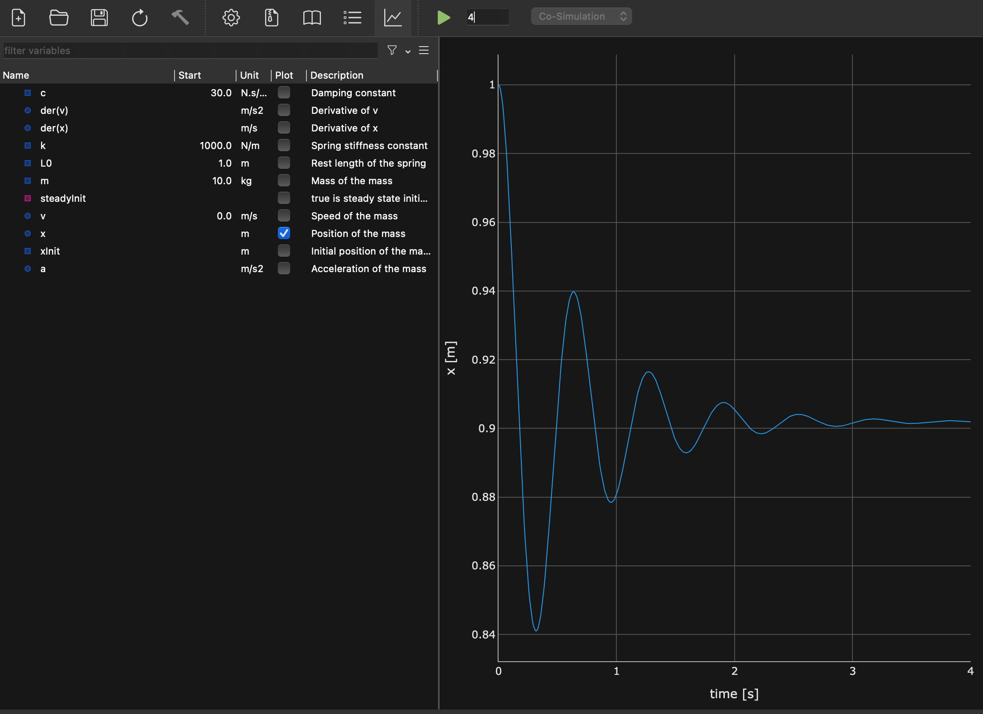This screenshot has width=983, height=714.
Task: Toggle plot checkbox for spring stiffness k
Action: 284,145
